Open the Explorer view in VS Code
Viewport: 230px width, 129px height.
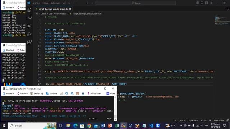(x=29, y=10)
